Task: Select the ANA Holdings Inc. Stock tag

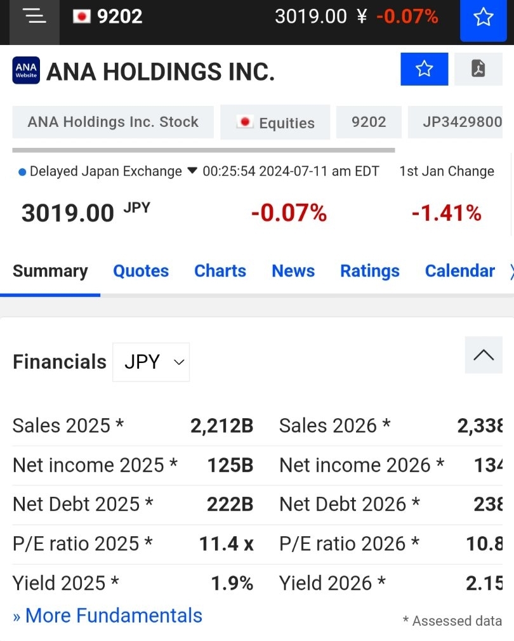Action: (x=113, y=122)
